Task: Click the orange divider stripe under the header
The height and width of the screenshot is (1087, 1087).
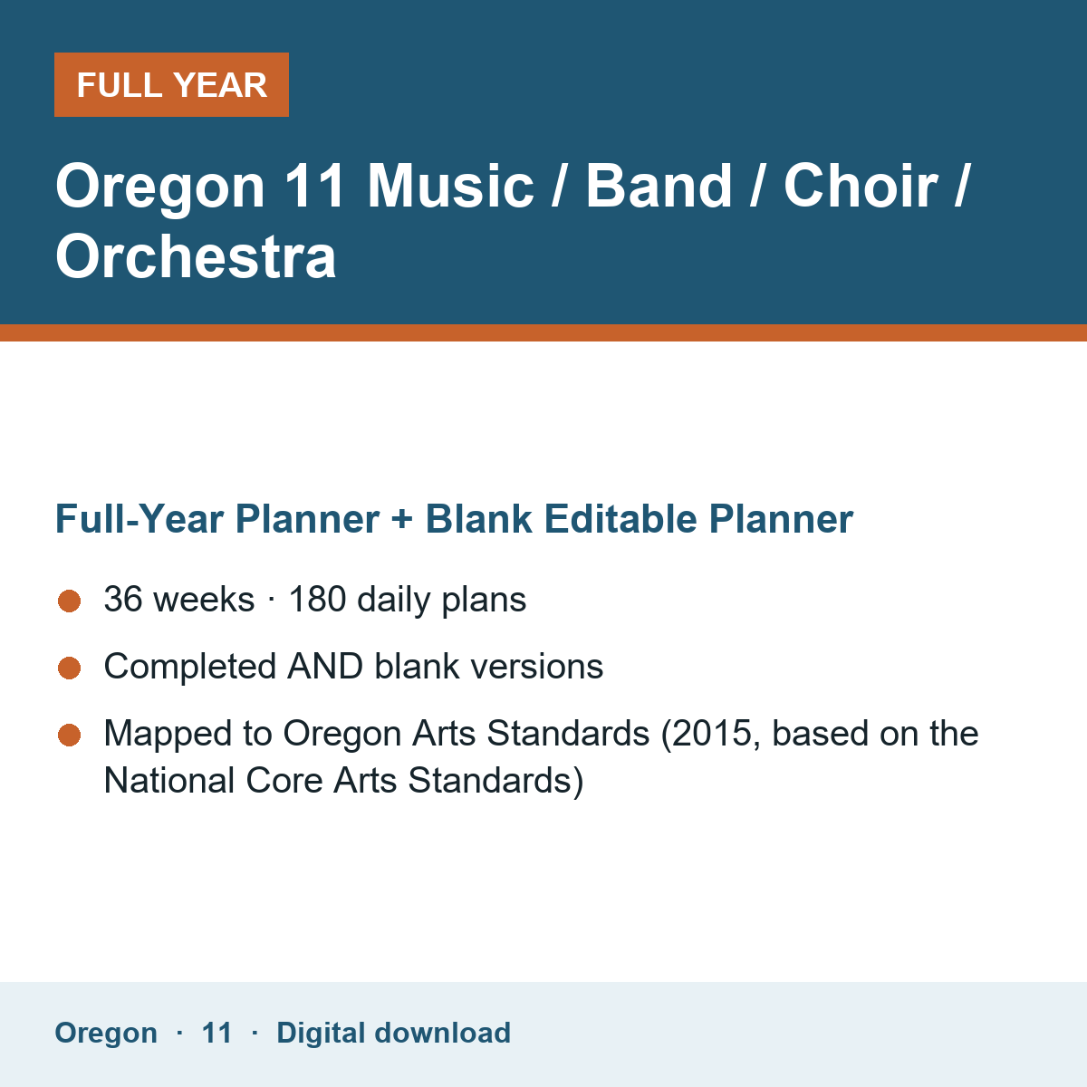Action: point(543,332)
